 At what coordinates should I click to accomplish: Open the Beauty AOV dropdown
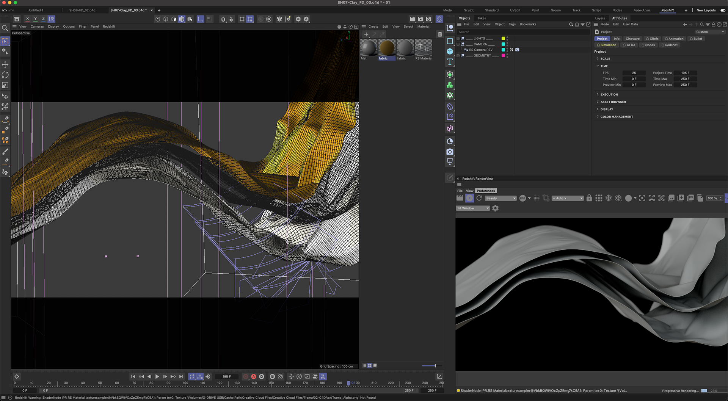point(500,198)
